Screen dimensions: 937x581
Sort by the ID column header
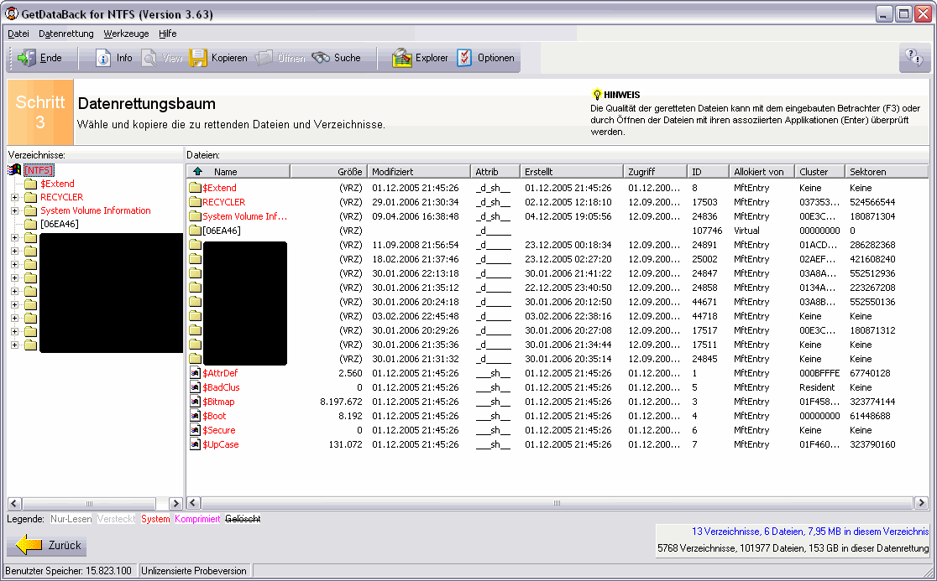pos(708,171)
